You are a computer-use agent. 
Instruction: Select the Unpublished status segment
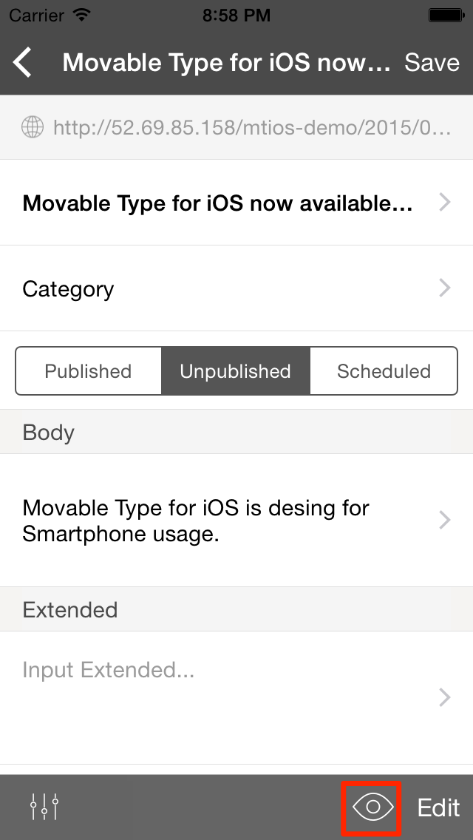(236, 371)
